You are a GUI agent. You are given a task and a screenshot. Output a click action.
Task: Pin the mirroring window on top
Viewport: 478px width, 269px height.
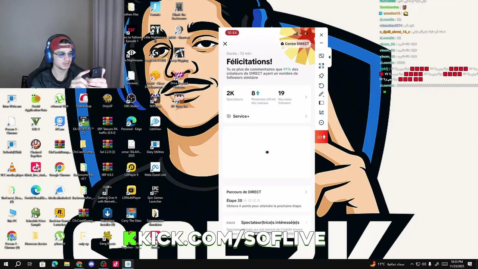[321, 76]
